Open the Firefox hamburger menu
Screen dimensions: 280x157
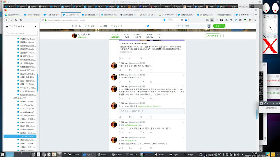pyautogui.click(x=255, y=20)
